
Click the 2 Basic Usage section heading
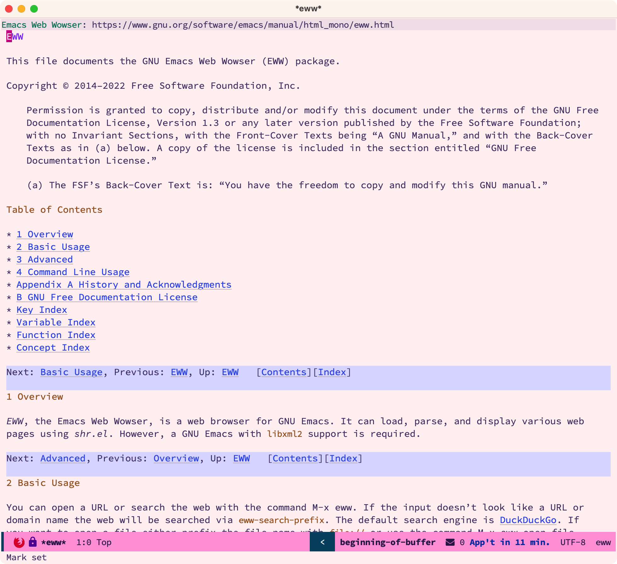(43, 483)
